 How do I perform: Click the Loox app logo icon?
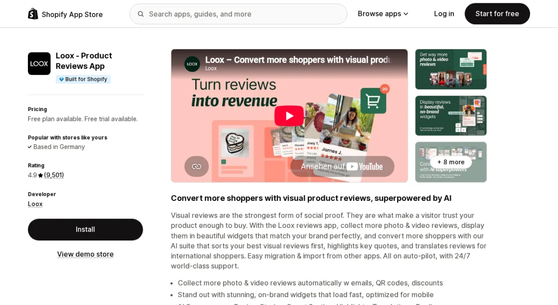tap(39, 64)
